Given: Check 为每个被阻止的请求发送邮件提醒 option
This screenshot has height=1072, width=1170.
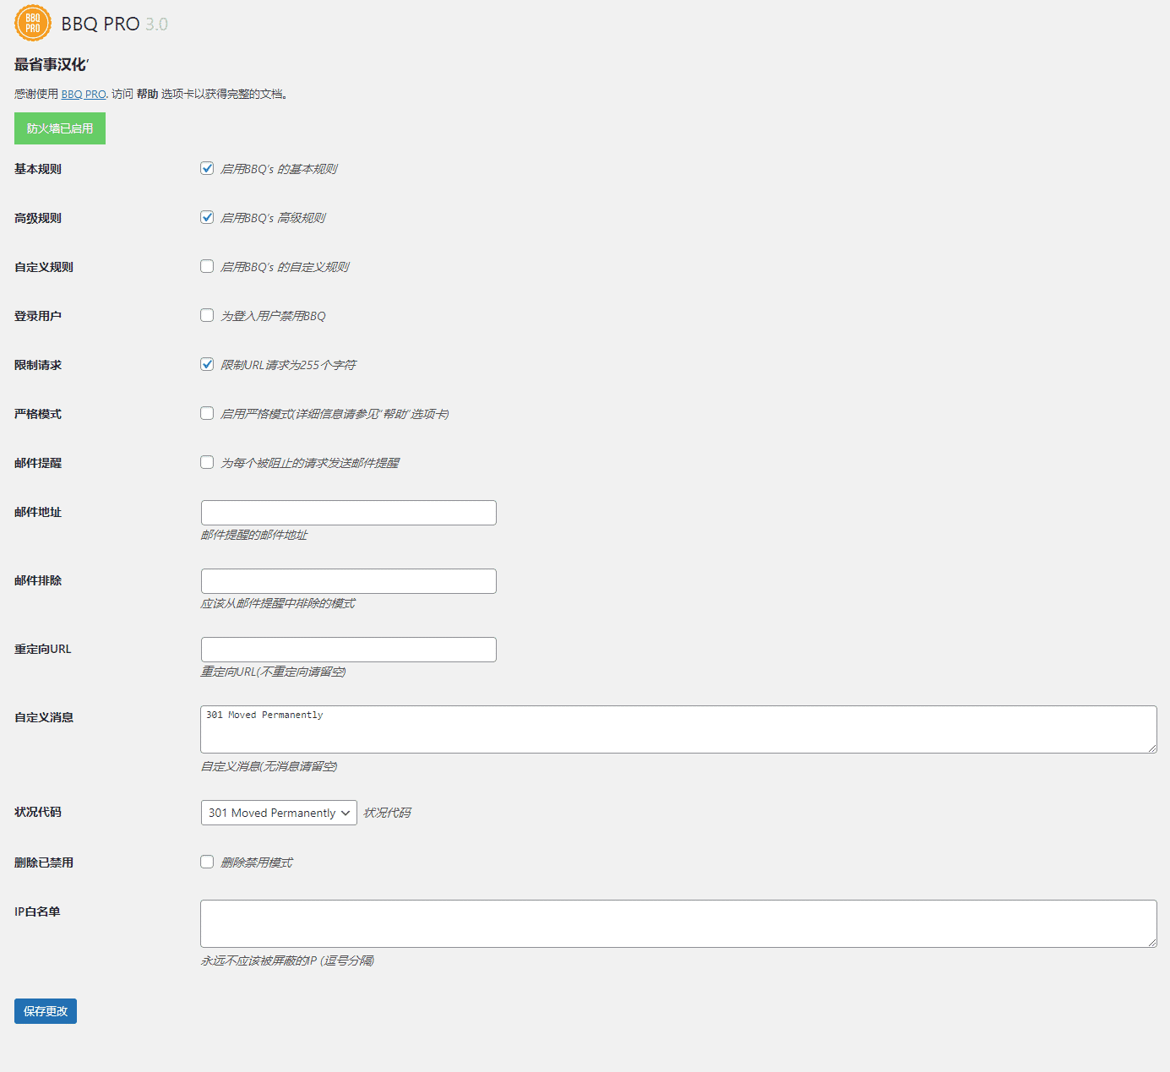Looking at the screenshot, I should pyautogui.click(x=207, y=462).
